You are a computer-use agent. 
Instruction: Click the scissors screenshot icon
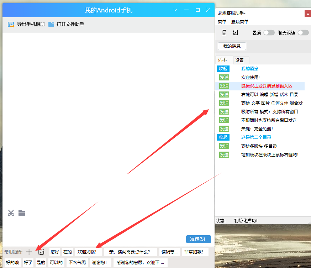11,213
